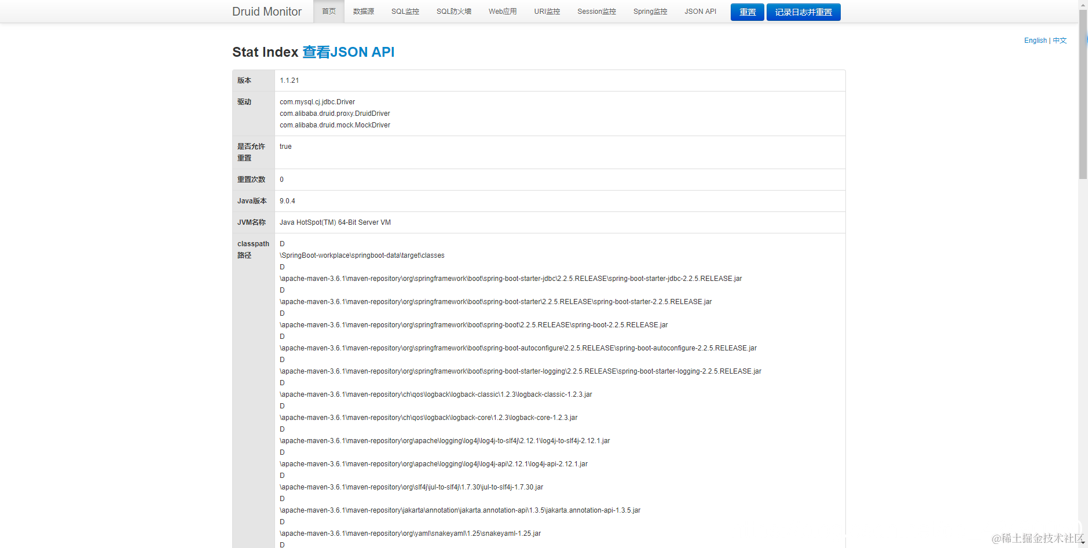The height and width of the screenshot is (548, 1088).
Task: Select the version value 1.1.21
Action: (290, 81)
